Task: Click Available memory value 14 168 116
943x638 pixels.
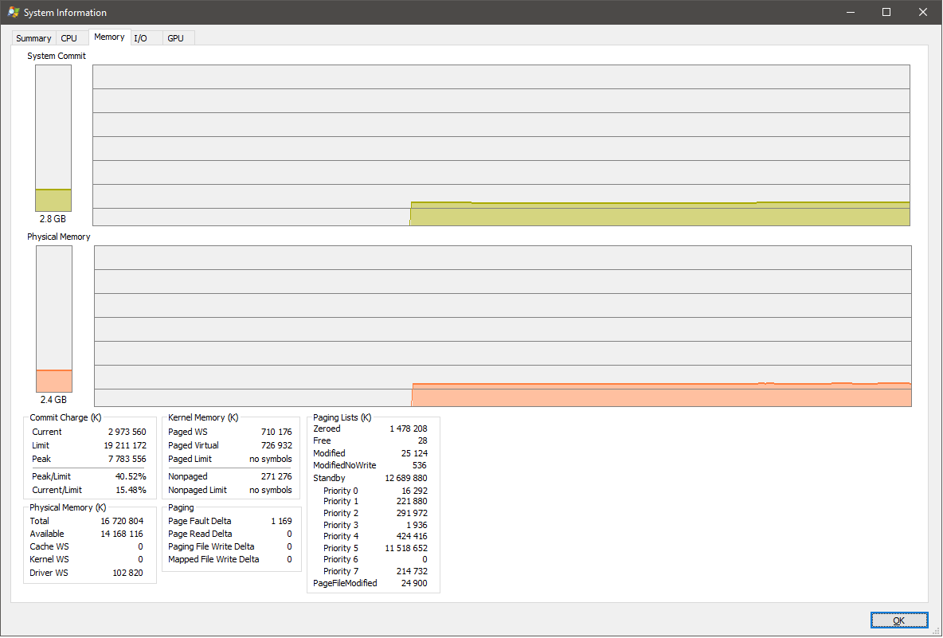Action: click(122, 534)
